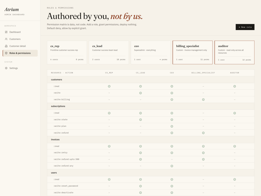This screenshot has height=196, width=261.
Task: Toggle subscriptions :write:refund for billing_specialist
Action: pyautogui.click(x=203, y=133)
